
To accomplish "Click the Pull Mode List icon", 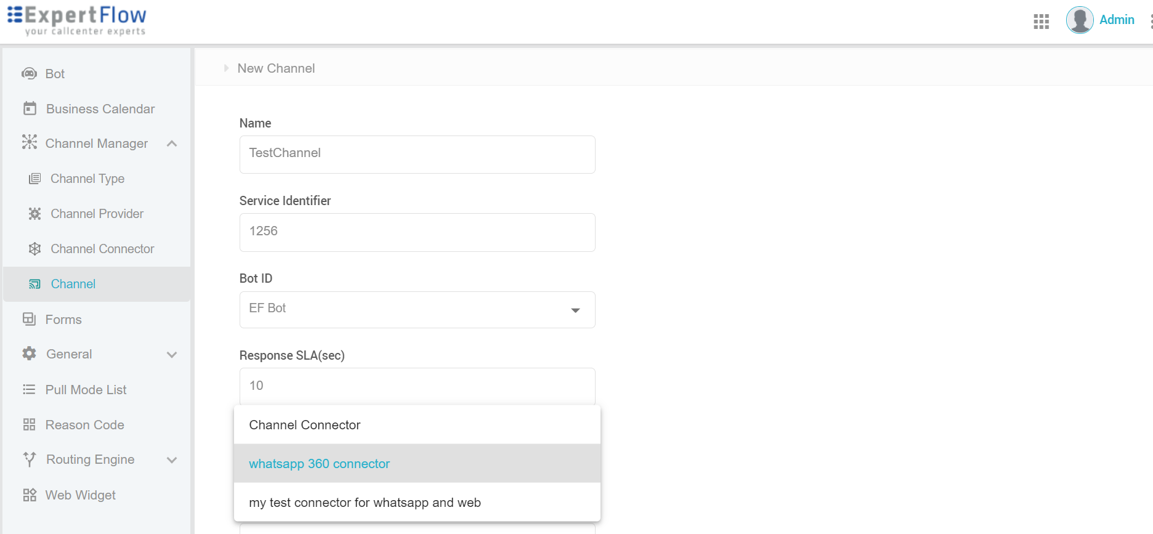I will 28,389.
